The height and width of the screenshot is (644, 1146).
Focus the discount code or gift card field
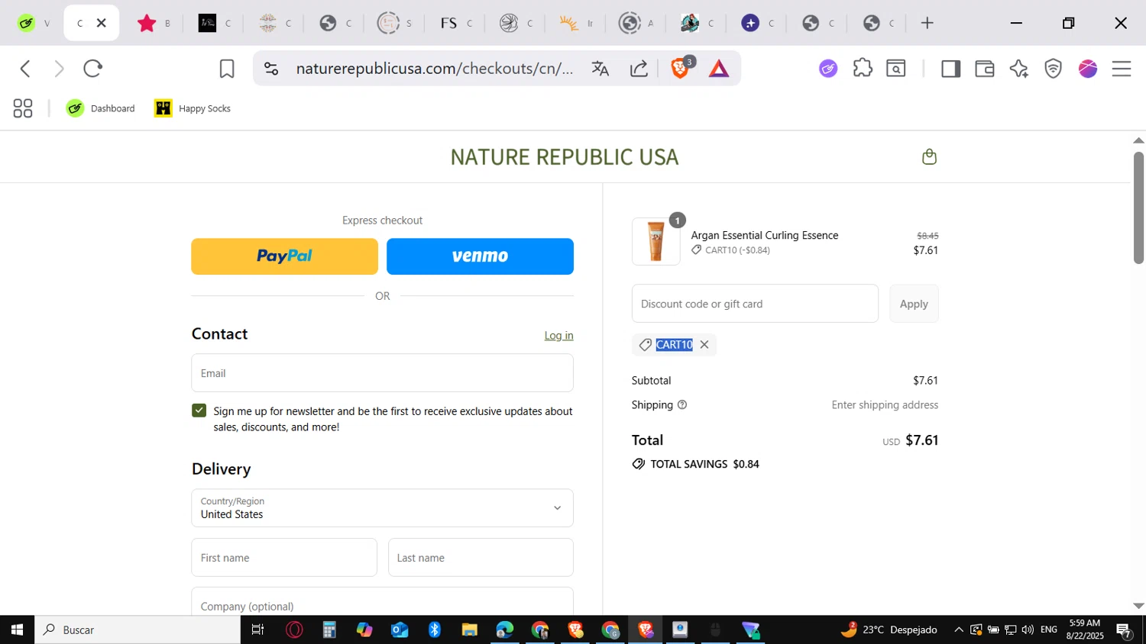tap(755, 304)
